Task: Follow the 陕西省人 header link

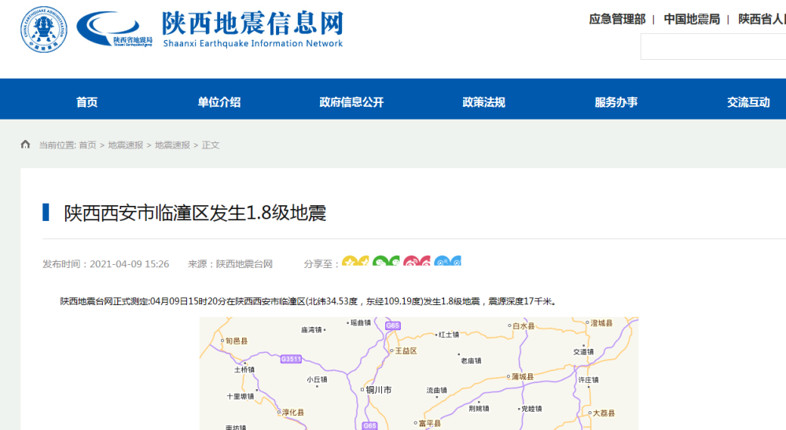Action: (x=762, y=19)
